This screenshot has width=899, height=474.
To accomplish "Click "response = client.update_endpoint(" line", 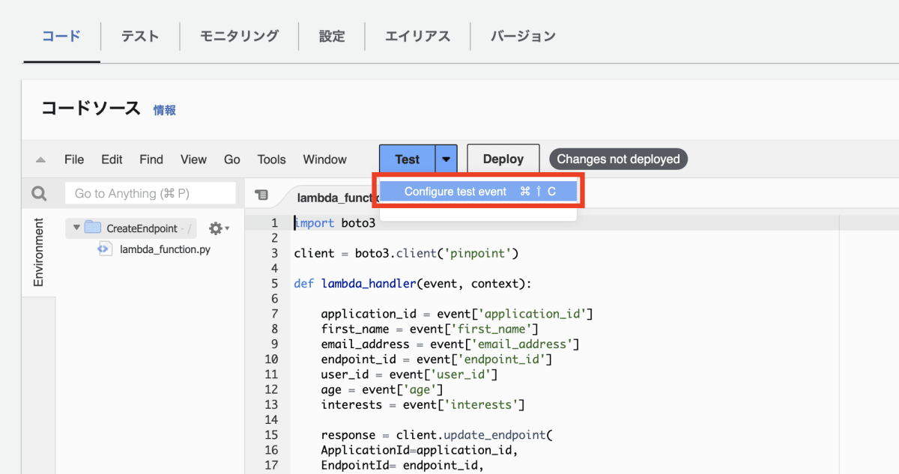I will 437,435.
